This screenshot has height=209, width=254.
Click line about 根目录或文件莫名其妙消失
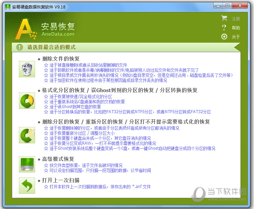click(141, 75)
